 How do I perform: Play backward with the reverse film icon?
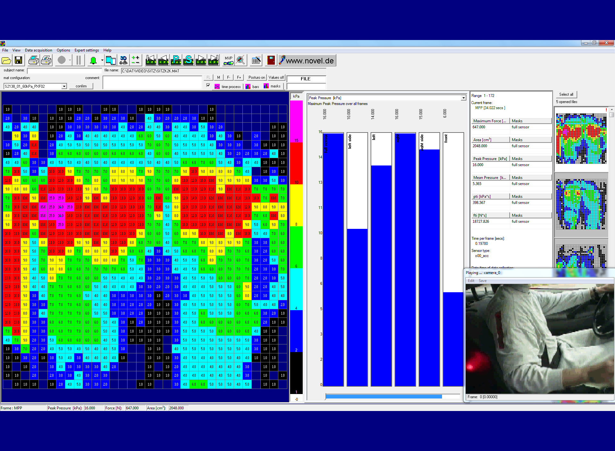coord(163,60)
